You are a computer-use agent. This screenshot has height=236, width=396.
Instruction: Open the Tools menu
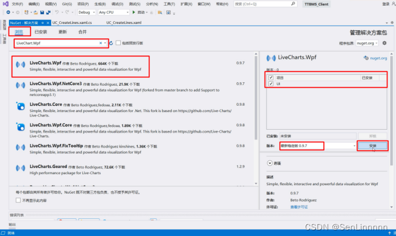click(x=169, y=4)
